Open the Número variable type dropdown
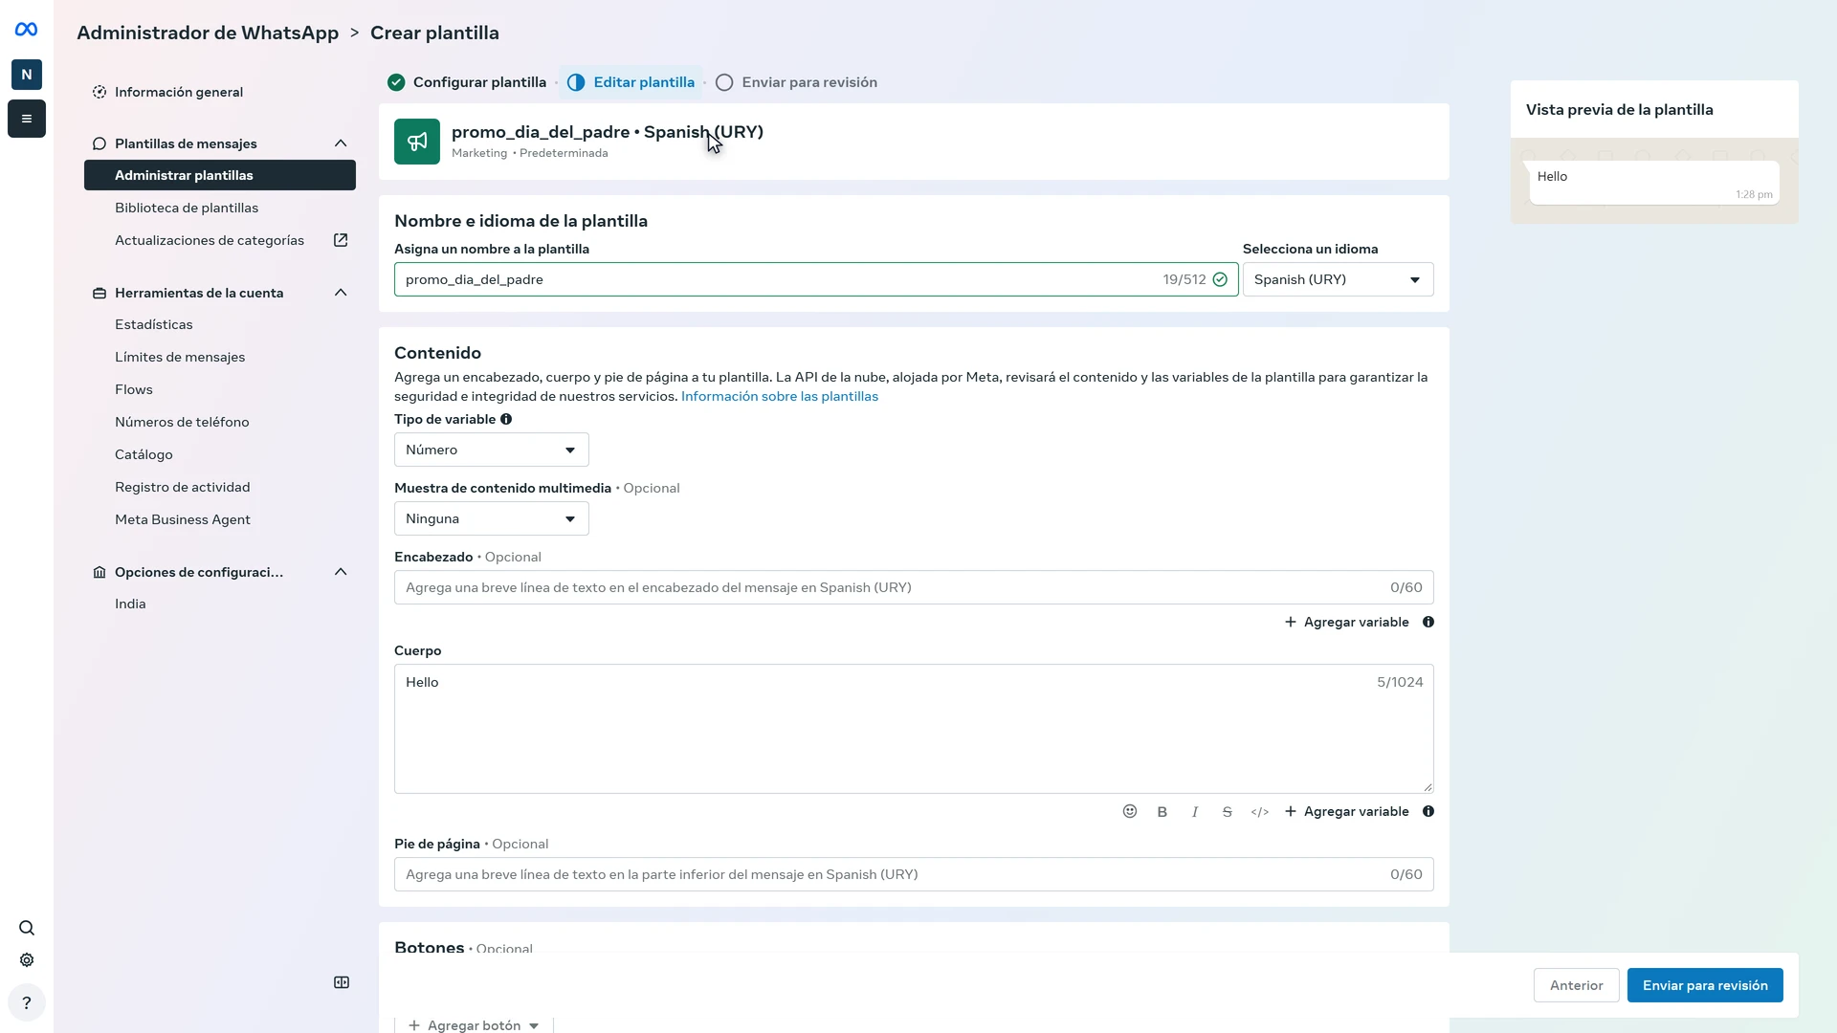Image resolution: width=1837 pixels, height=1033 pixels. [492, 450]
